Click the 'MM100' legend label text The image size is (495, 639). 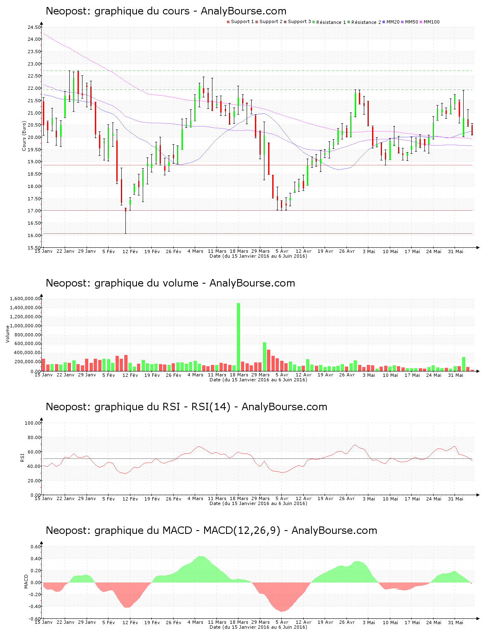tap(431, 22)
